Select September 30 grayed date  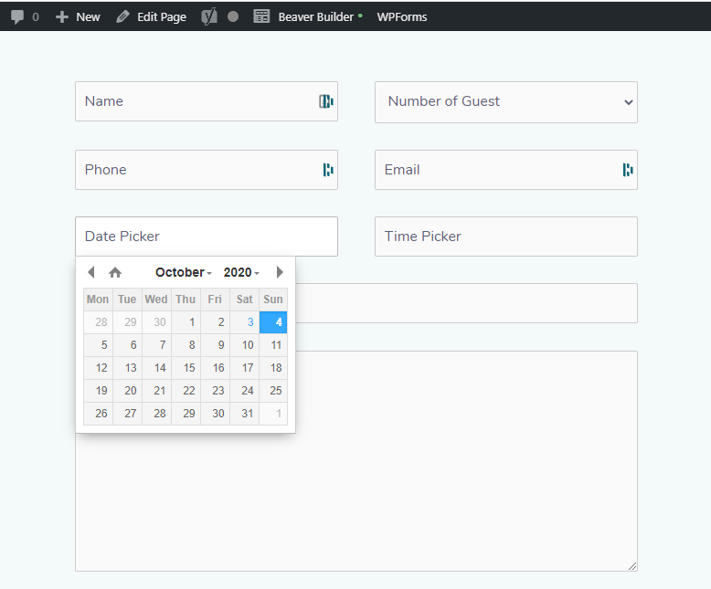[157, 322]
